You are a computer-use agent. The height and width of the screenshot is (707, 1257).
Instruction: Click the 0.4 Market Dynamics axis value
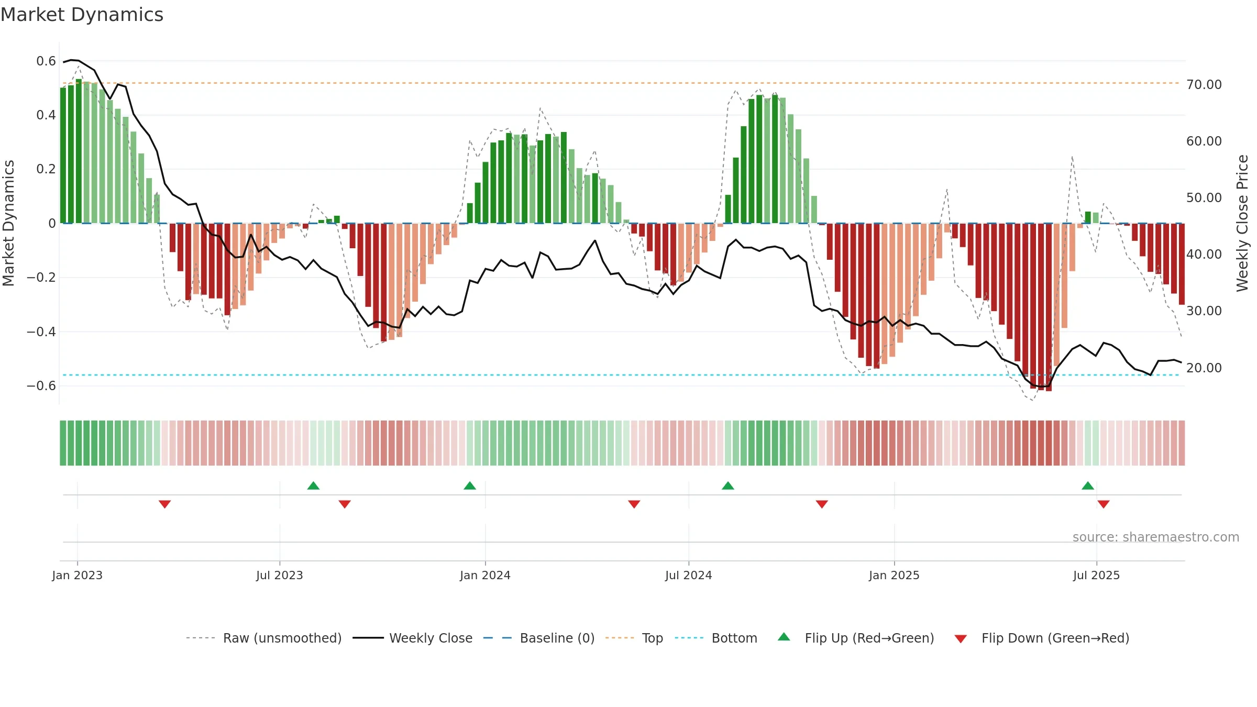click(x=46, y=115)
